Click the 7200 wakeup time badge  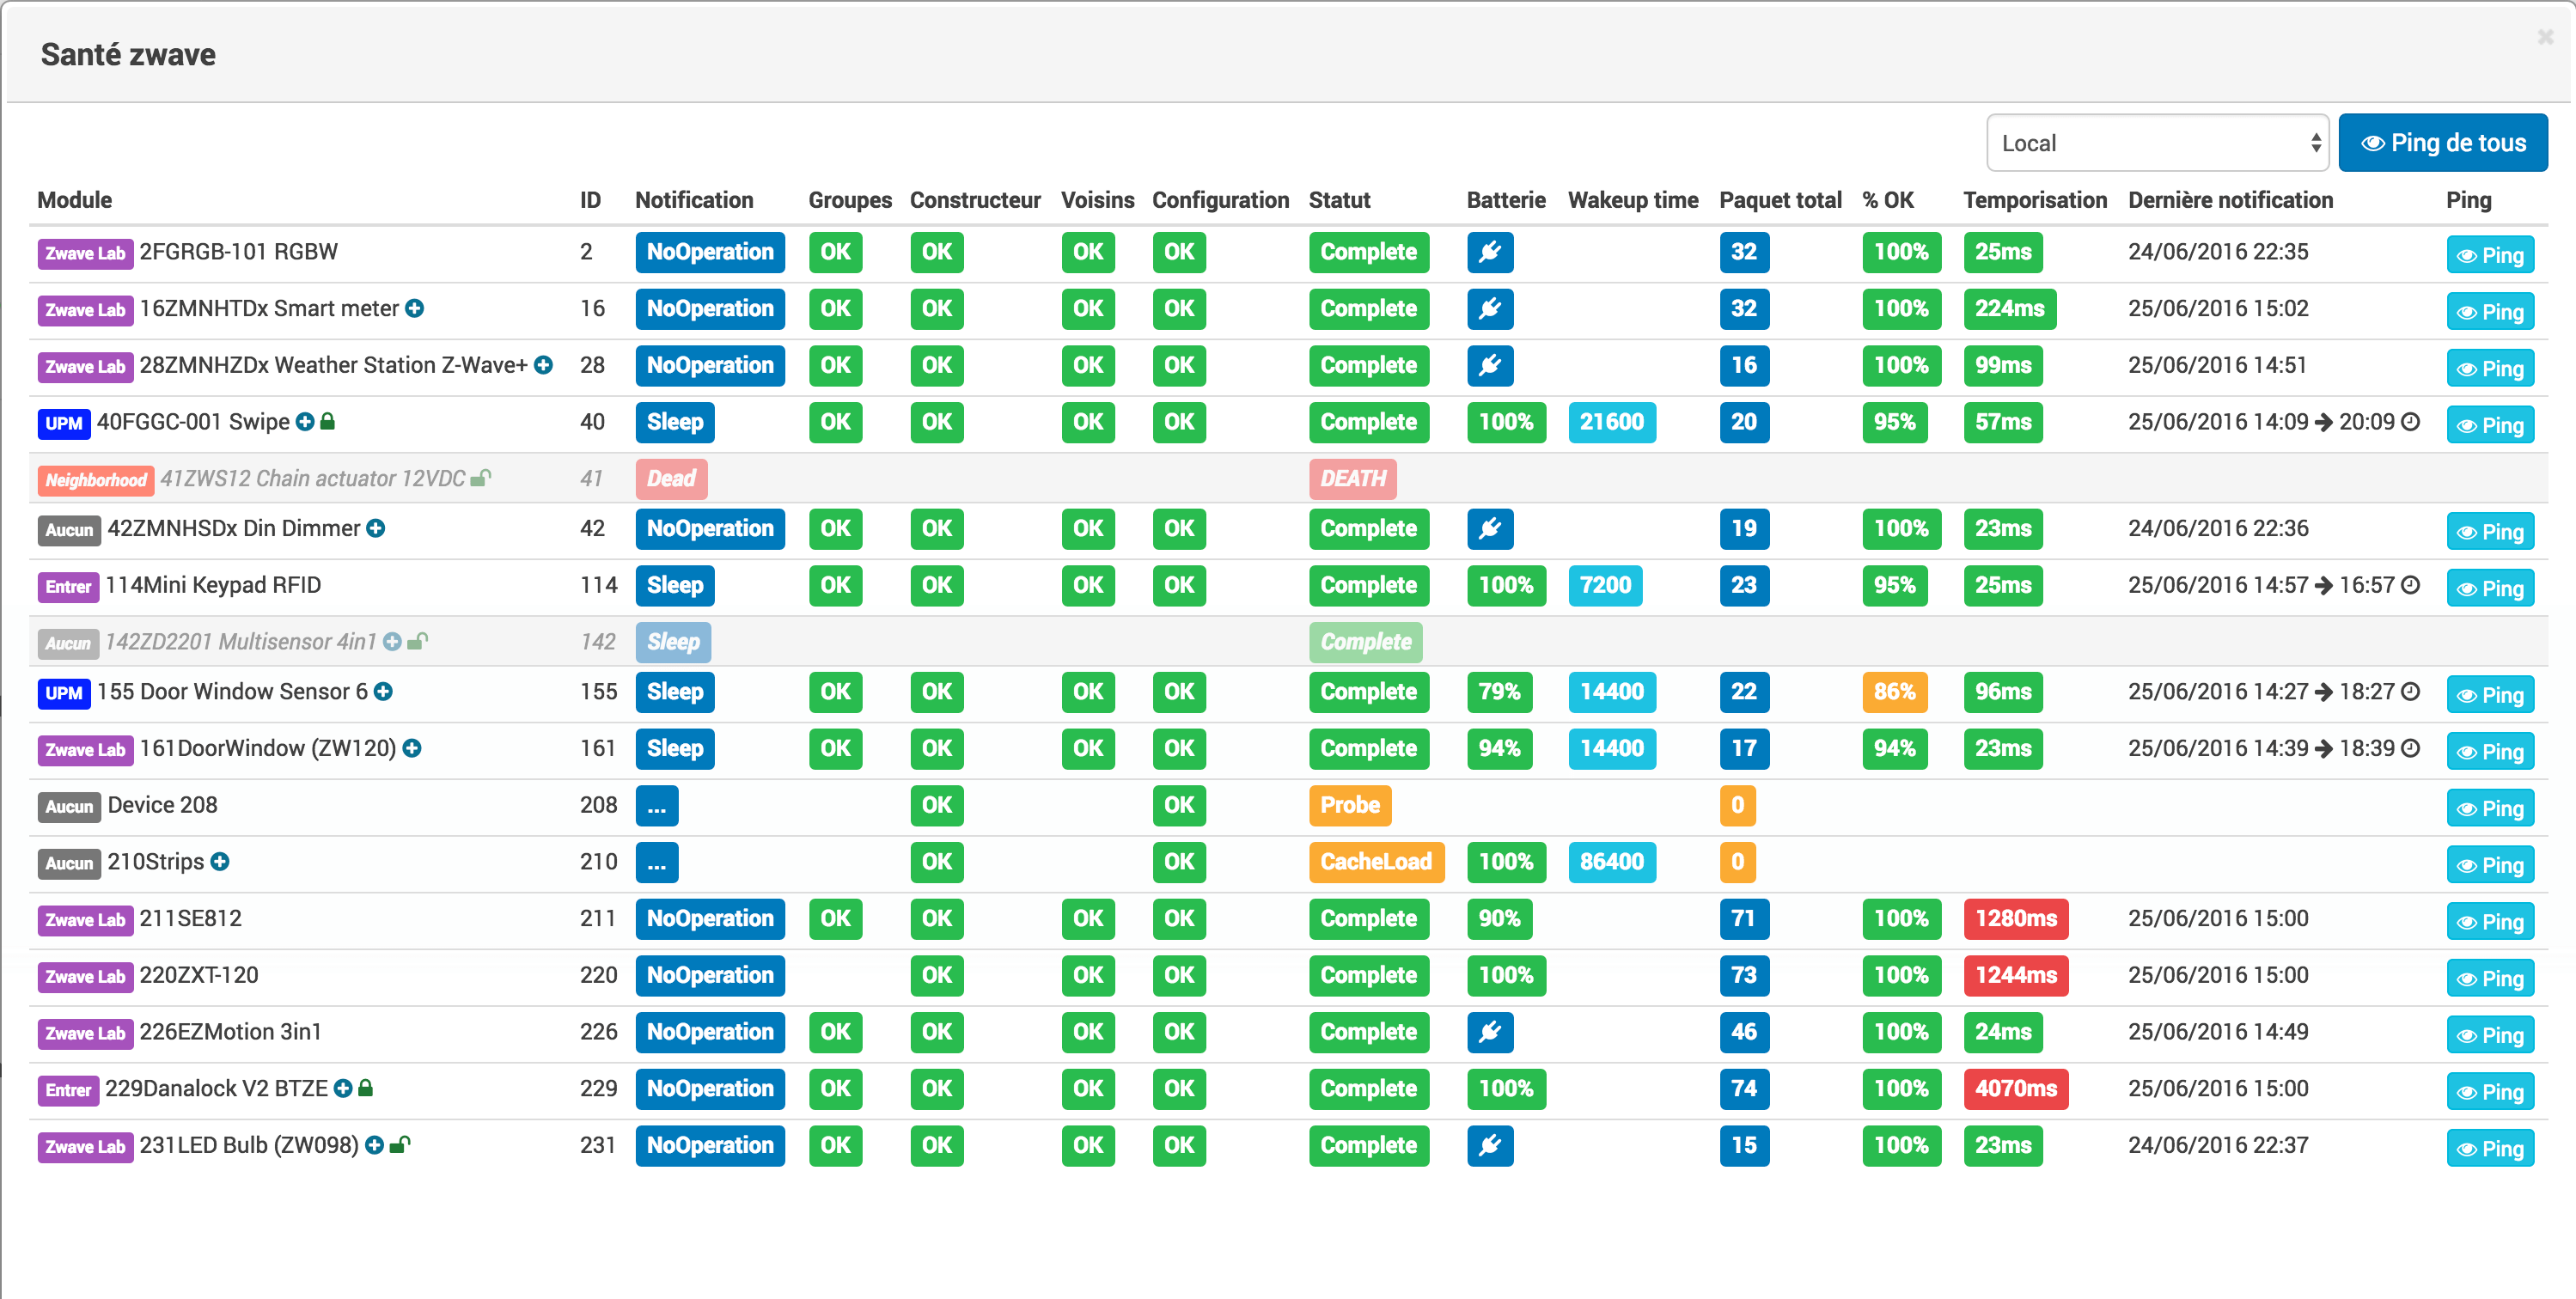pyautogui.click(x=1605, y=585)
